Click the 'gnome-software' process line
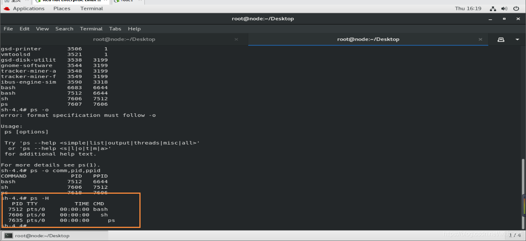The image size is (526, 241). pyautogui.click(x=54, y=65)
